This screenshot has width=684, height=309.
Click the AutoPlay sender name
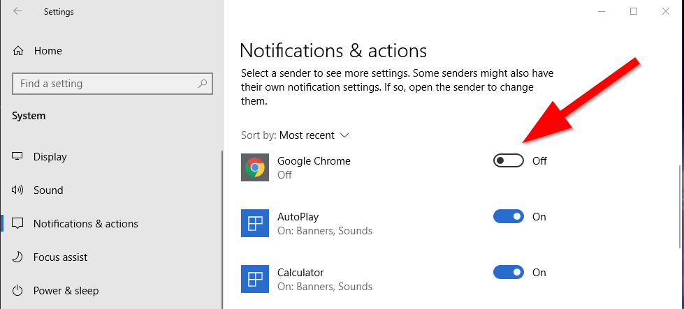tap(298, 217)
